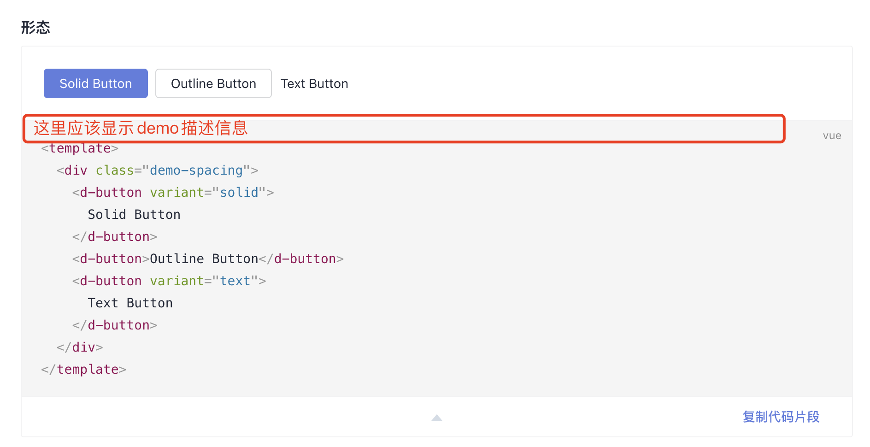870x447 pixels.
Task: Click the closing </template> tag in code
Action: [83, 370]
